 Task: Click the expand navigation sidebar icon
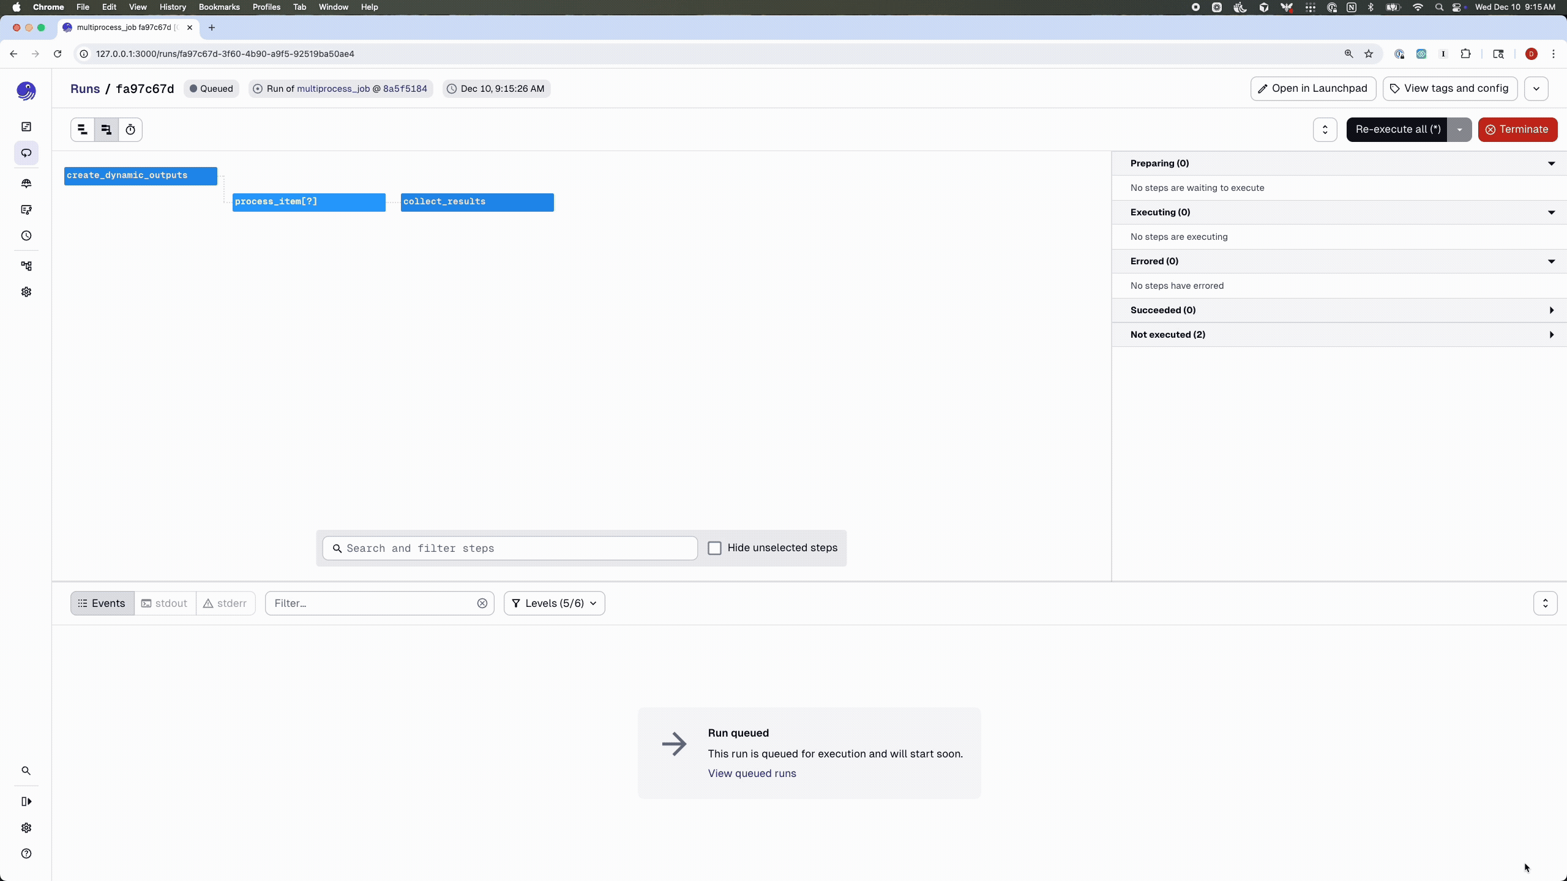(26, 801)
